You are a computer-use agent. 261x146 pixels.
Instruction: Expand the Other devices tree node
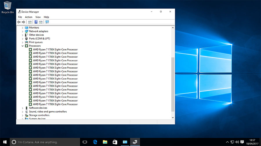tap(22, 35)
